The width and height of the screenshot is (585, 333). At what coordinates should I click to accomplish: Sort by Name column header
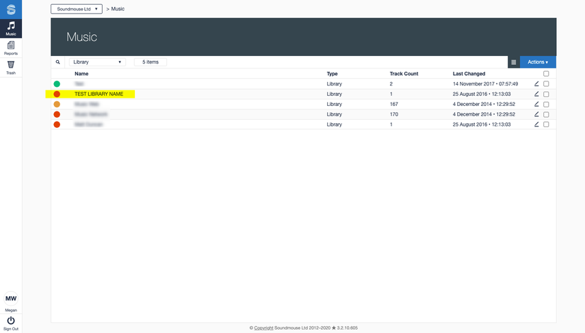pos(81,73)
